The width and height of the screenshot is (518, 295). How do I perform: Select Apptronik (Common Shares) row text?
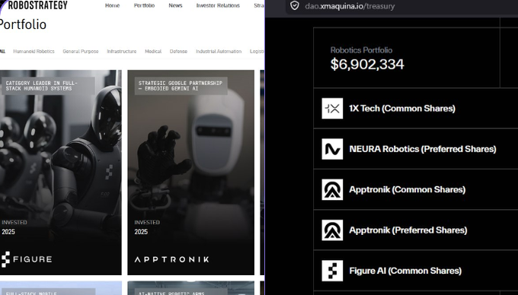[x=408, y=189]
